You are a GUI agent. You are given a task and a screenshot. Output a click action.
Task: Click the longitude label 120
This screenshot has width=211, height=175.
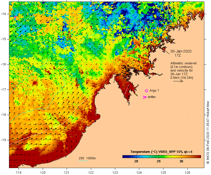pyautogui.click(x=43, y=172)
